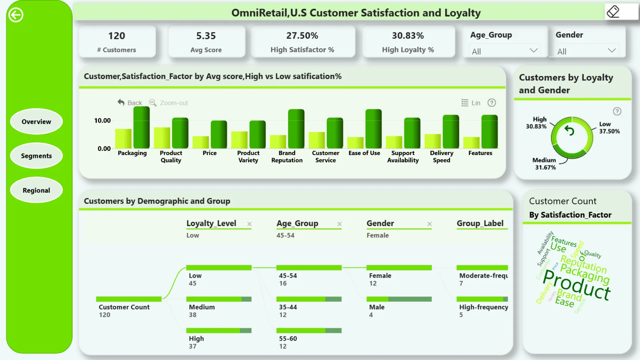Click the Medium 31.67% donut label
Image resolution: width=640 pixels, height=360 pixels.
pos(544,164)
